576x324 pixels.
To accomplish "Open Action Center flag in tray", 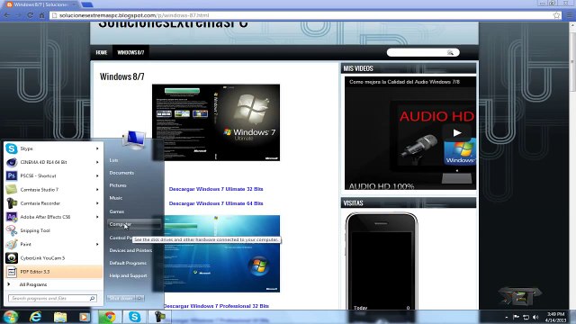I will click(516, 317).
